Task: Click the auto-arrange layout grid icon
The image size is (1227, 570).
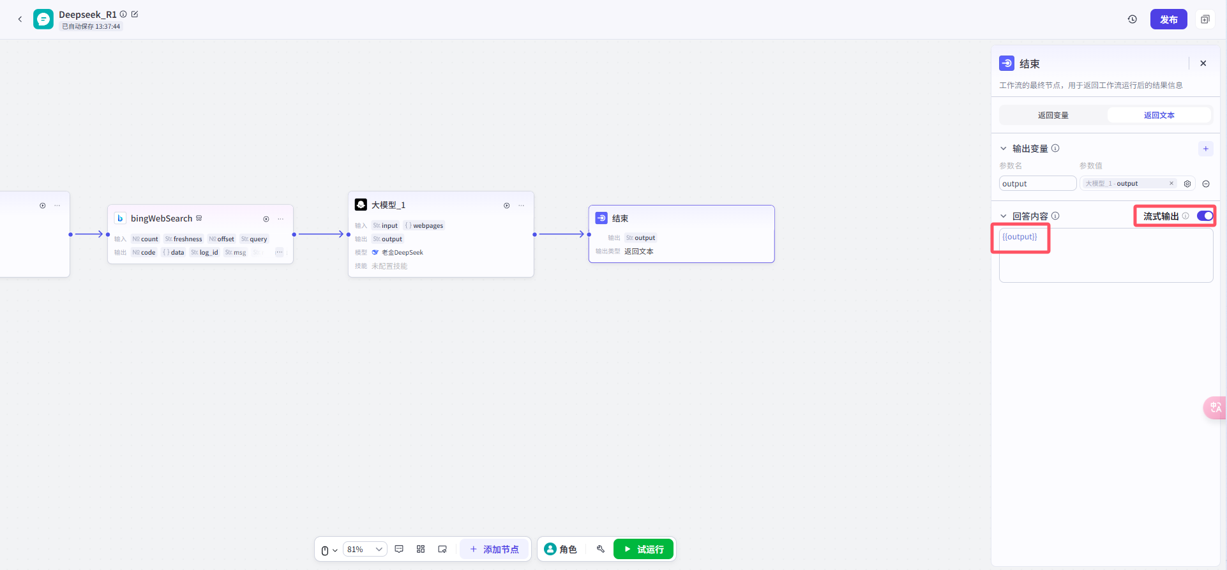Action: [x=421, y=549]
